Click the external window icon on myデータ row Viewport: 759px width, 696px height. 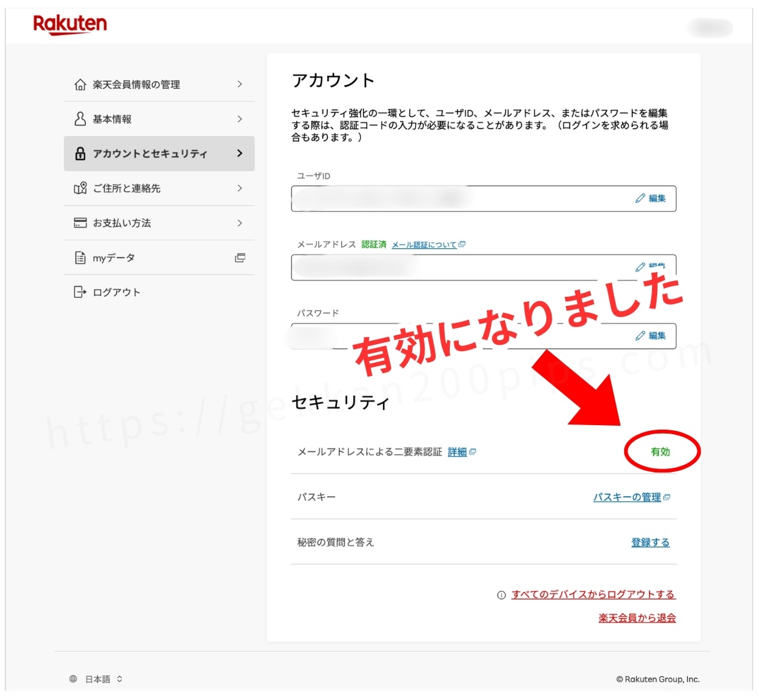[240, 258]
